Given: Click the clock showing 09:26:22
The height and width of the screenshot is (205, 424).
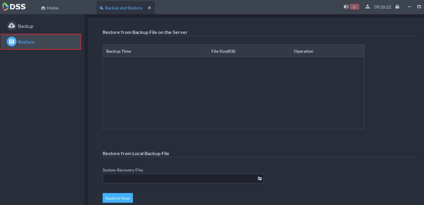Looking at the screenshot, I should tap(382, 7).
